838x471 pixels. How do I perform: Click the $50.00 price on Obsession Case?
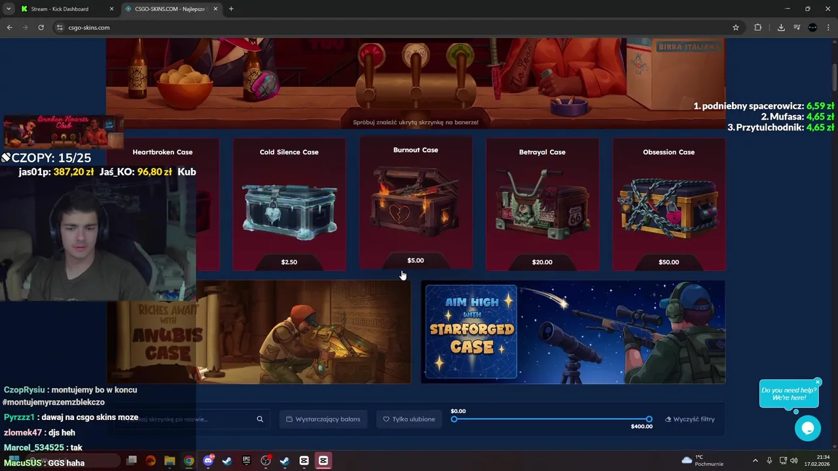[668, 262]
